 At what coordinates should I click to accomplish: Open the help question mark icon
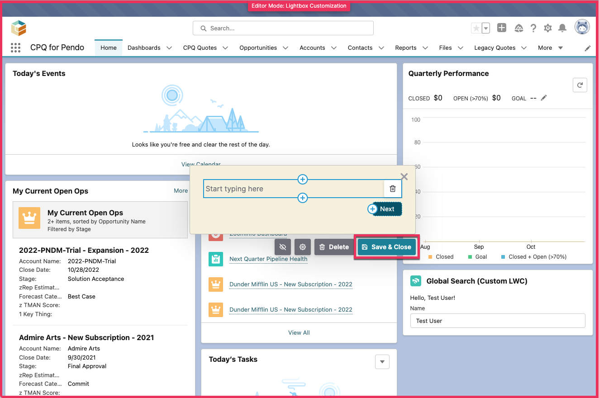click(x=533, y=28)
